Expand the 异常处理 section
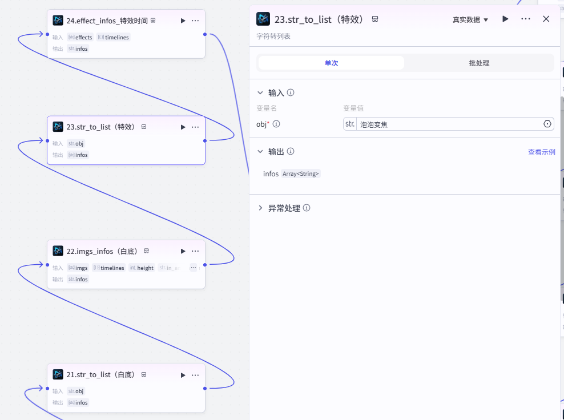Image resolution: width=564 pixels, height=420 pixels. 261,208
